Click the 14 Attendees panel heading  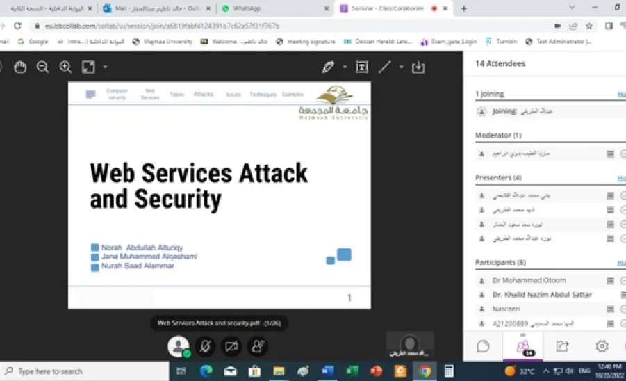click(x=500, y=63)
